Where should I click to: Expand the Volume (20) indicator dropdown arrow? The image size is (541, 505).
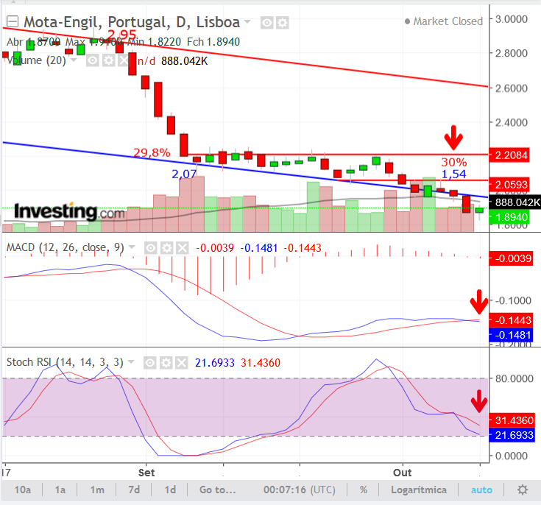pos(74,60)
